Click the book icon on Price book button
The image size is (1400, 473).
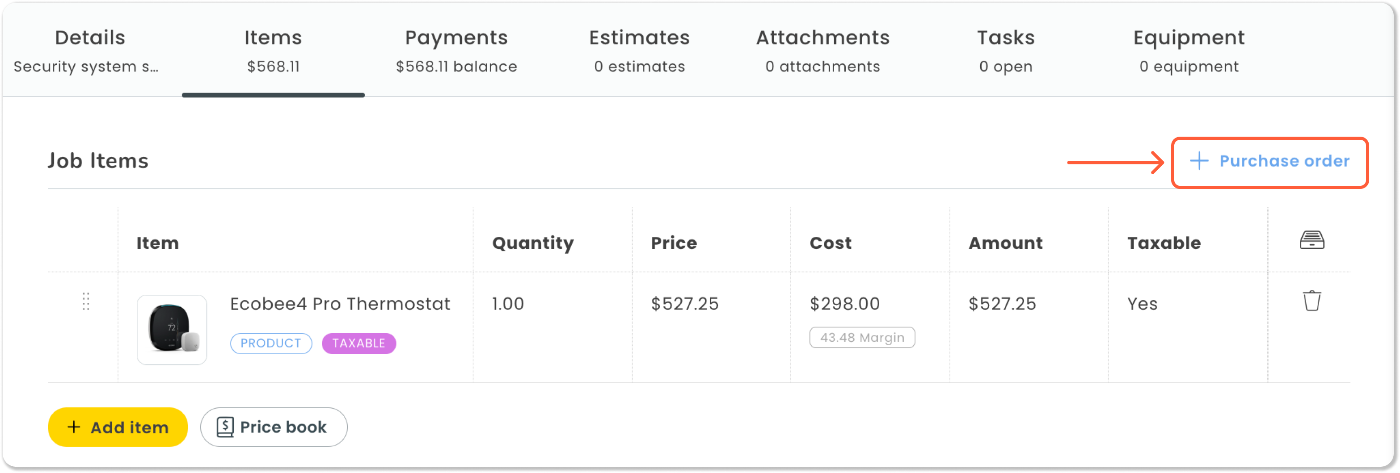[225, 427]
